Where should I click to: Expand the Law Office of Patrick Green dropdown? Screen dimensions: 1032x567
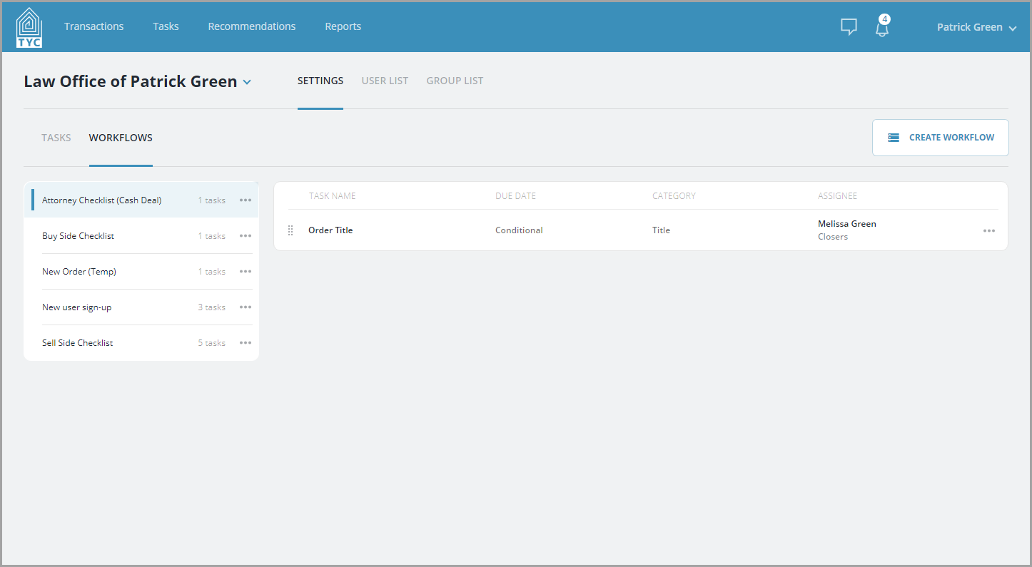pyautogui.click(x=247, y=82)
